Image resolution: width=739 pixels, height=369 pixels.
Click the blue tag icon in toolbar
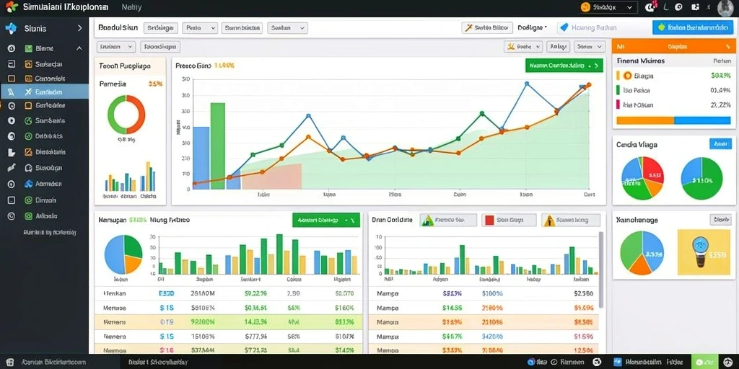pyautogui.click(x=563, y=28)
